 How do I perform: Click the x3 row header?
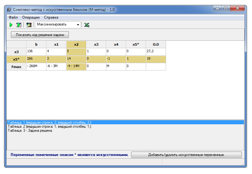(x=17, y=52)
